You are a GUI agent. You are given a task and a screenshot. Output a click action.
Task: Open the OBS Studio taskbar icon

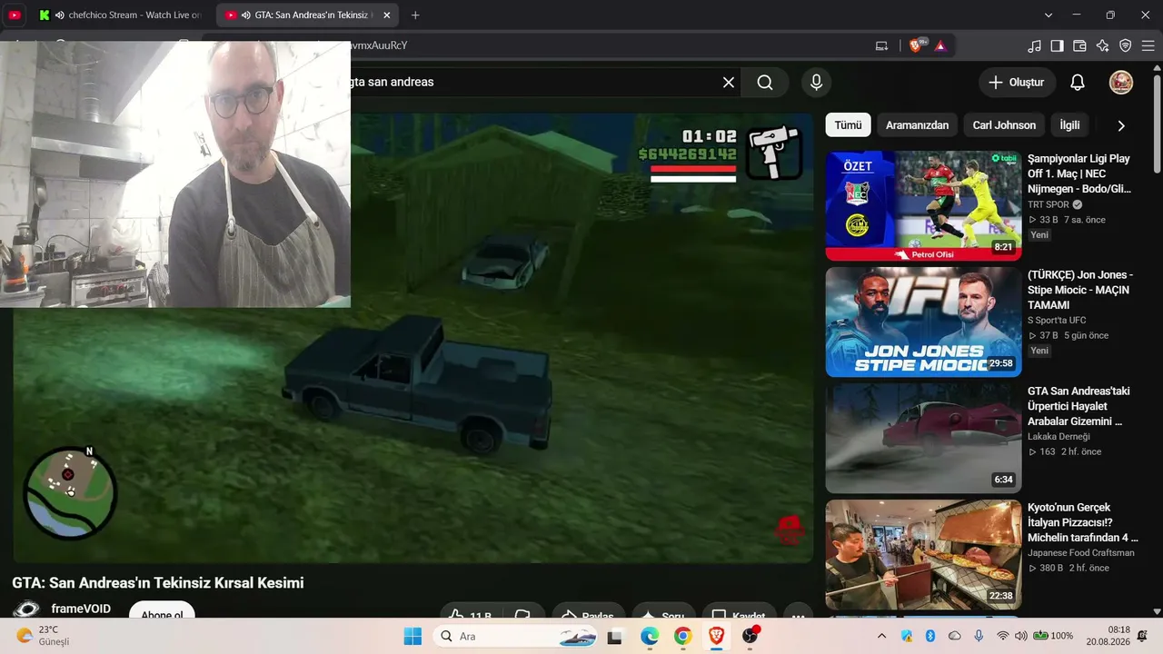coord(750,636)
